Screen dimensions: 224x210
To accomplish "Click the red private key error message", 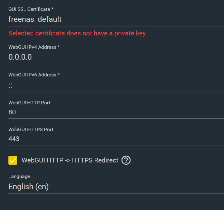I will (77, 33).
